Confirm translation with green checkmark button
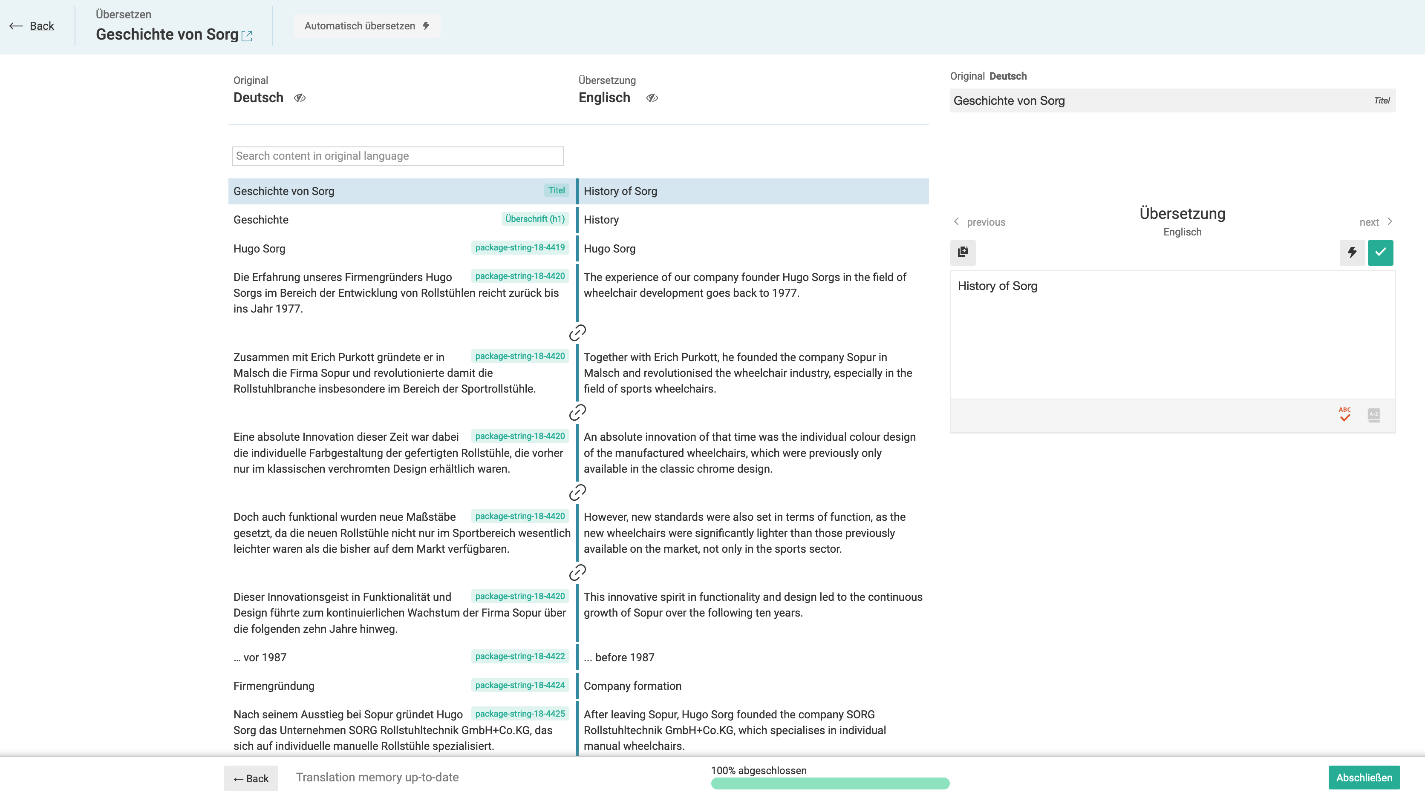This screenshot has height=792, width=1425. [1380, 253]
